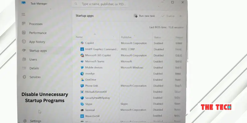Select Microsoft 365 Copilot row name
247x123 pixels.
(x=98, y=55)
